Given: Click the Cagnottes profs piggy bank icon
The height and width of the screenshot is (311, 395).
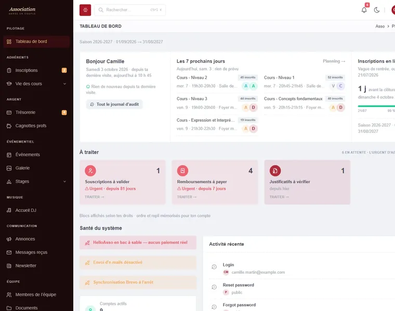Looking at the screenshot, I should [x=9, y=125].
